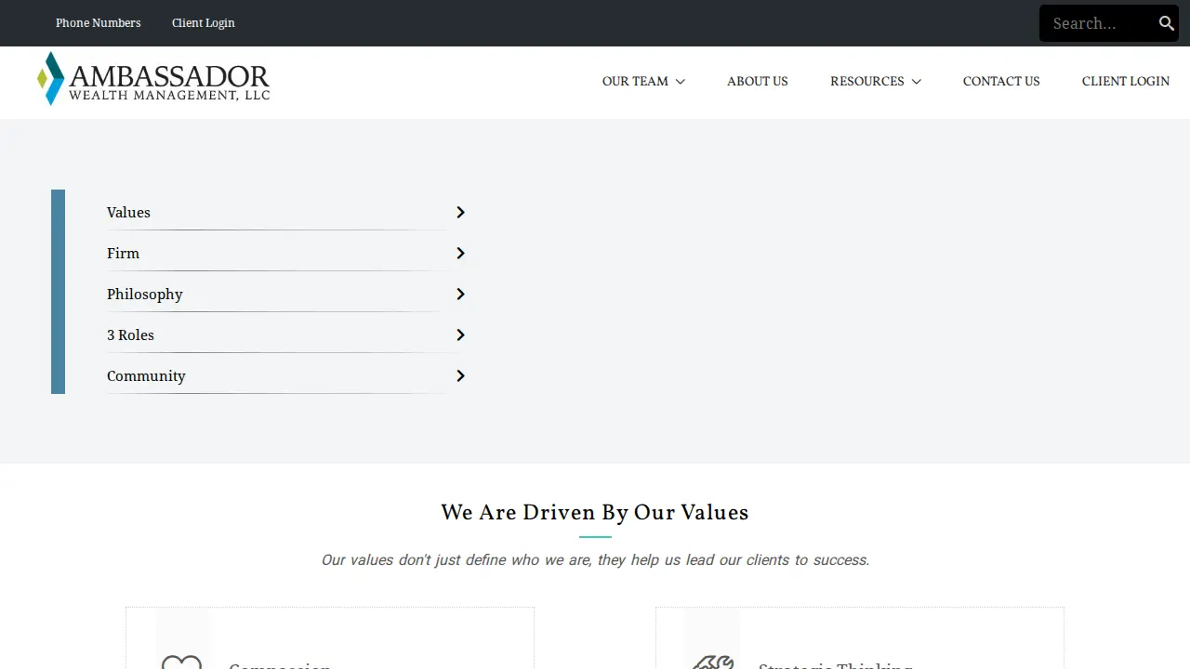The image size is (1190, 669).
Task: Expand the Resources dropdown menu
Action: tap(876, 82)
